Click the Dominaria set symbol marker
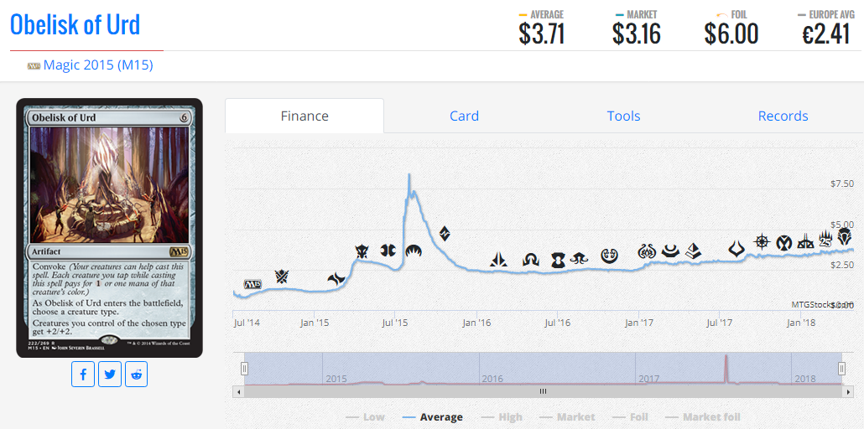Viewport: 864px width, 429px height. [x=844, y=237]
